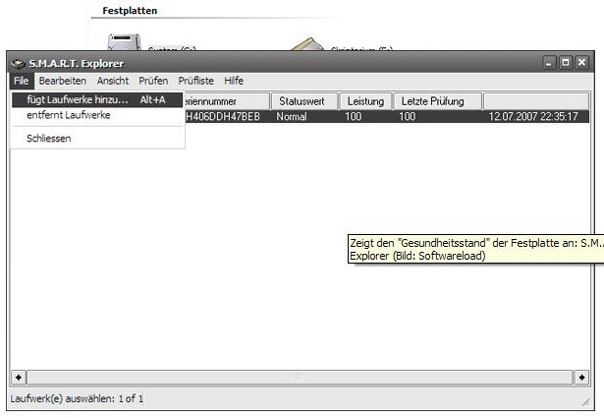Select 'entfernt Laufwerke' in the File menu
Image resolution: width=604 pixels, height=418 pixels.
click(x=69, y=115)
